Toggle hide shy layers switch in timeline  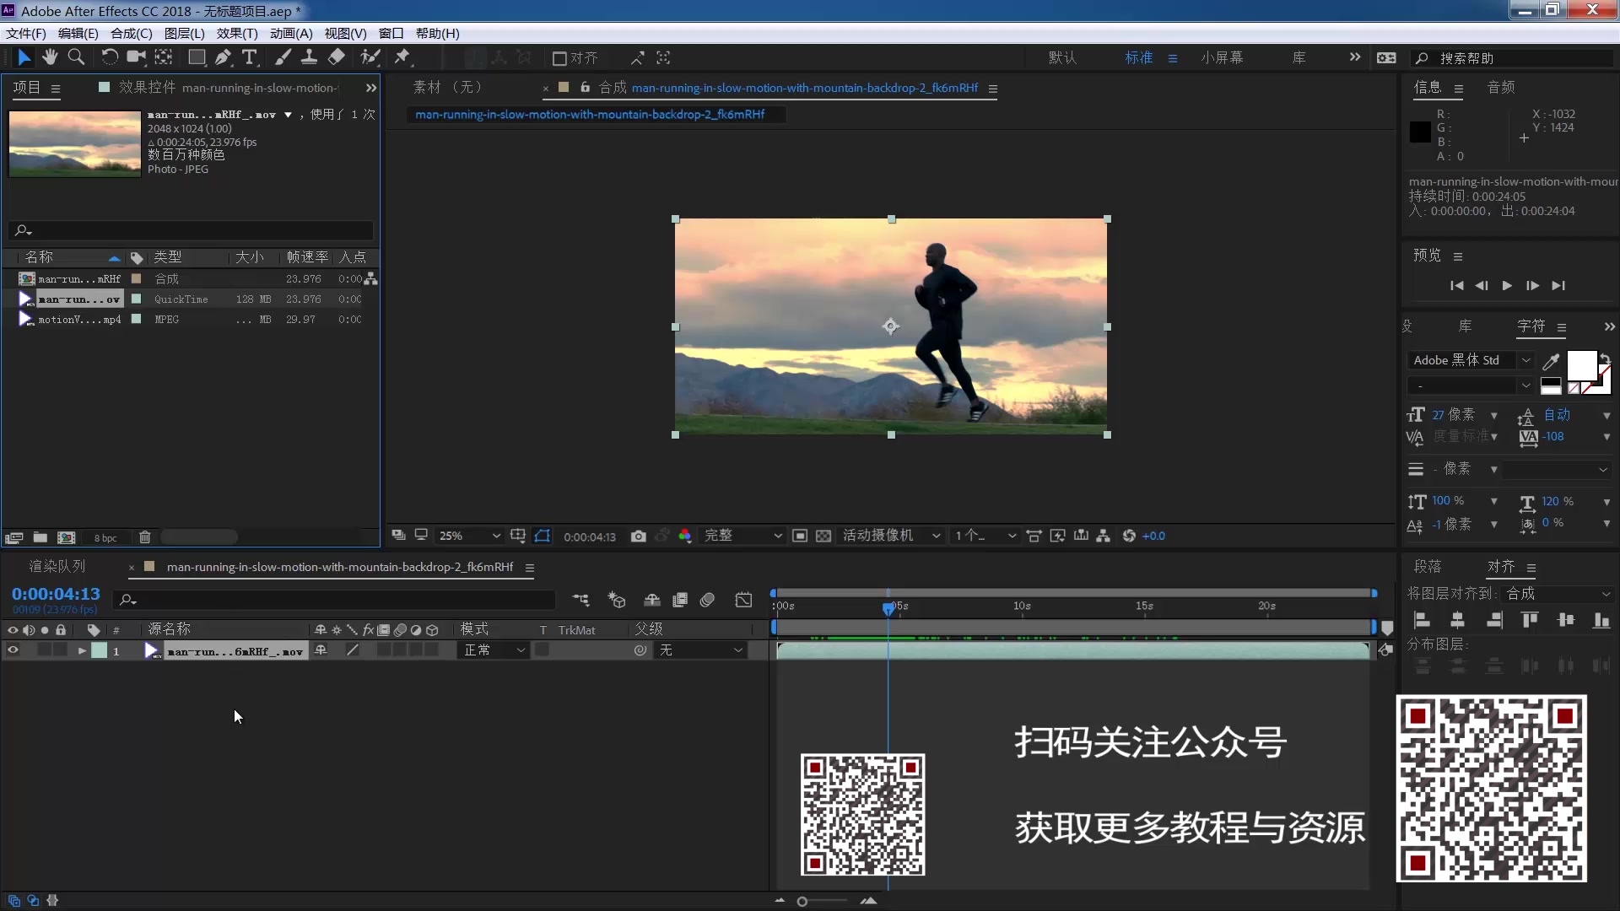pyautogui.click(x=652, y=600)
